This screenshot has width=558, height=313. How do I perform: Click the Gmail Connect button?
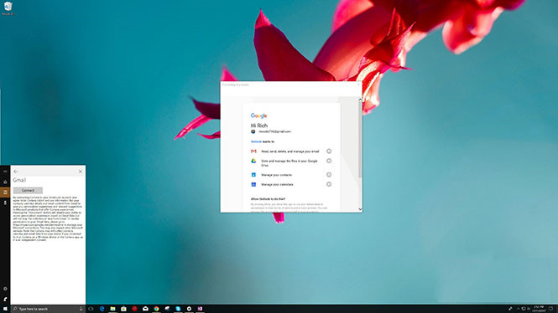29,191
